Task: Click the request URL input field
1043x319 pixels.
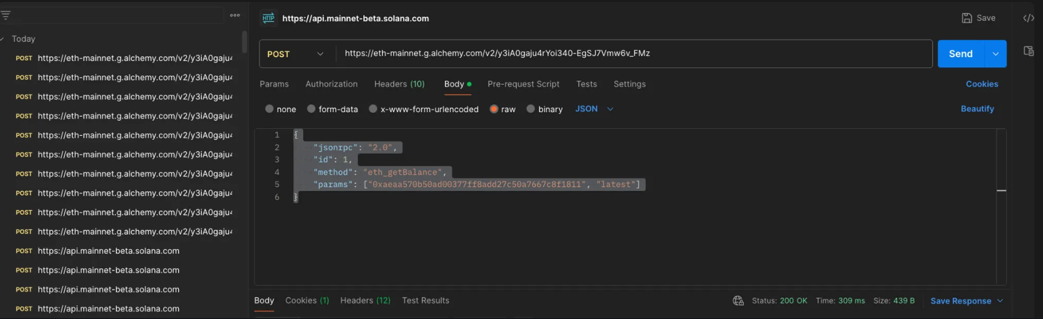Action: coord(633,54)
